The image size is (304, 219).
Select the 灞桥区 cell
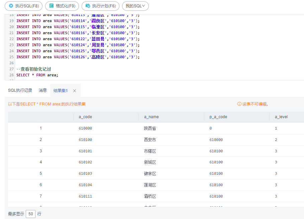[150, 196]
